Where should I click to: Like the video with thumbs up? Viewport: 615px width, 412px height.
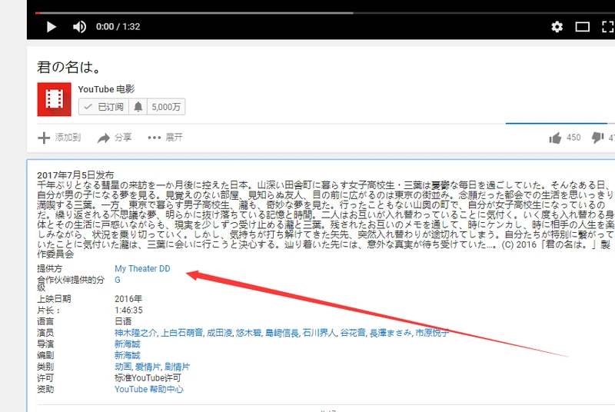point(555,138)
